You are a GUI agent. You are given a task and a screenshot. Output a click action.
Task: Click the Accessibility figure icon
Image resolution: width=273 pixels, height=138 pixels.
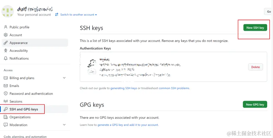[x=6, y=51]
